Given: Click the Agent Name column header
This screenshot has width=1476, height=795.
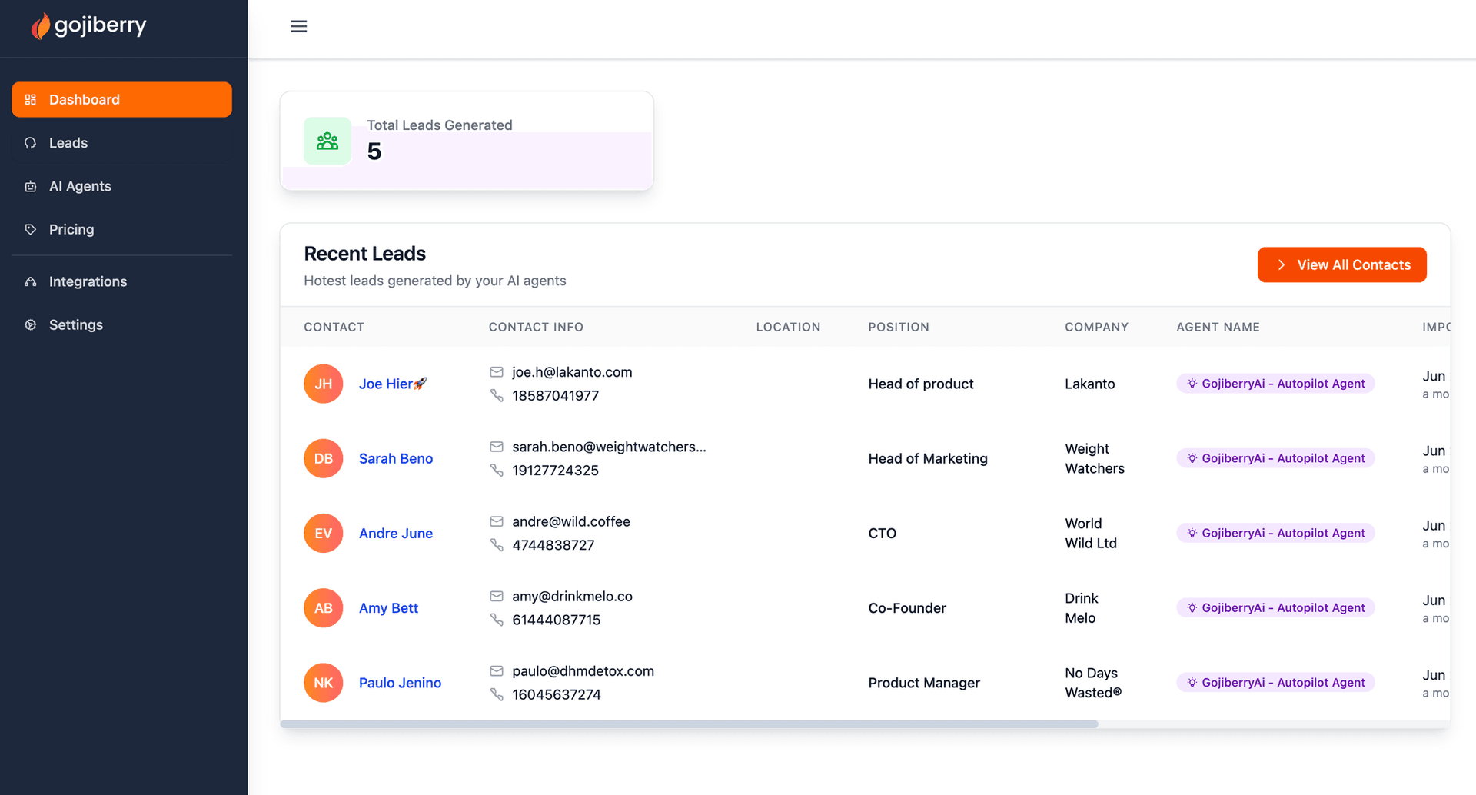Looking at the screenshot, I should click(x=1218, y=327).
